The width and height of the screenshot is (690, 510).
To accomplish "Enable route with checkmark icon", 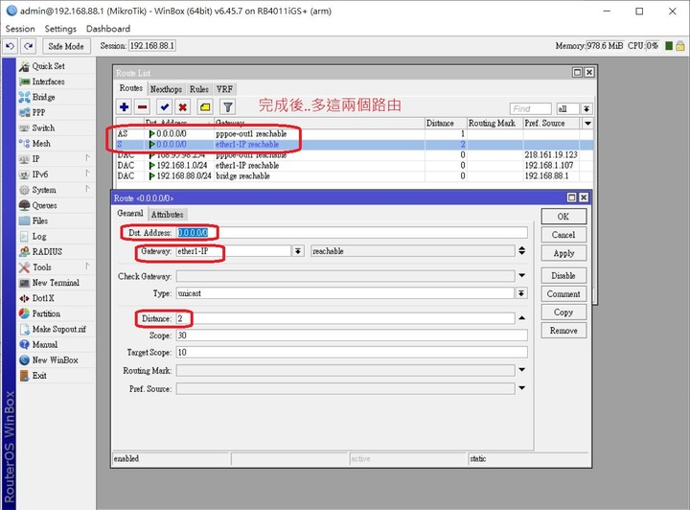I will pos(165,107).
